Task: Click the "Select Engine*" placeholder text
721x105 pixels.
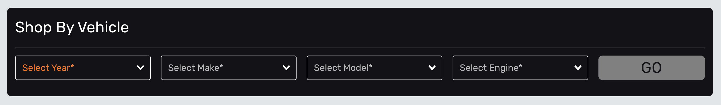Action: pyautogui.click(x=491, y=68)
